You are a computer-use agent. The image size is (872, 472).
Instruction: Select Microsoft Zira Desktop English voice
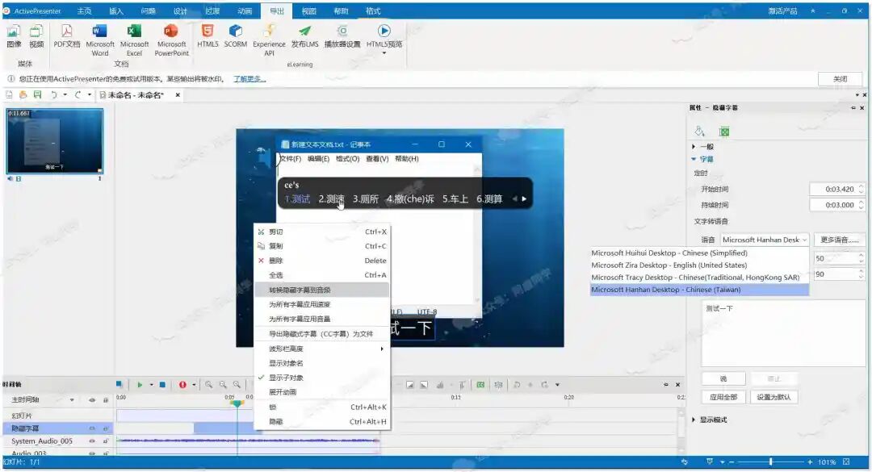click(x=699, y=265)
